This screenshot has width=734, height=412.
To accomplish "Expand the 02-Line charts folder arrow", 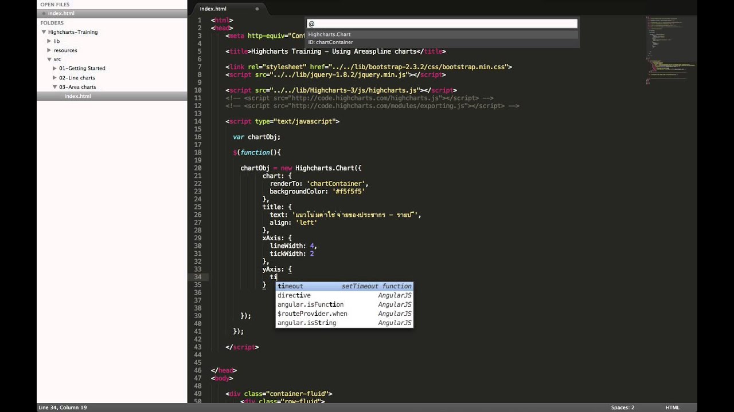I will point(55,77).
